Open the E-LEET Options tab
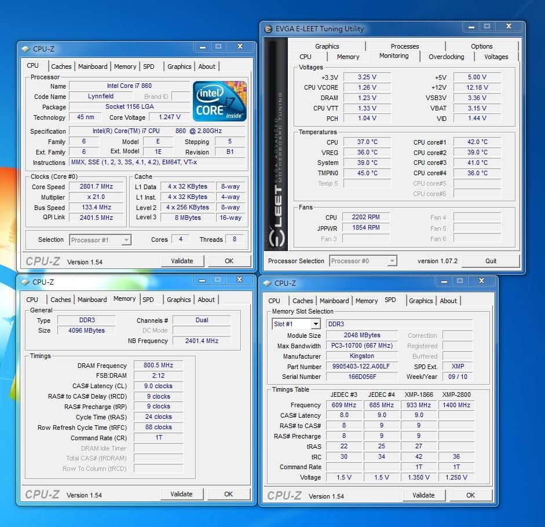Viewport: 545px width, 527px height. coord(481,46)
